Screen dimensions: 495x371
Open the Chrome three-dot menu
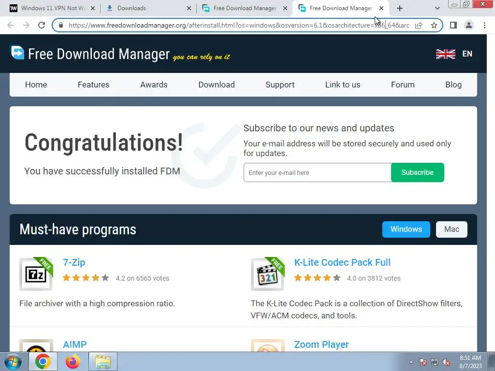(x=484, y=25)
